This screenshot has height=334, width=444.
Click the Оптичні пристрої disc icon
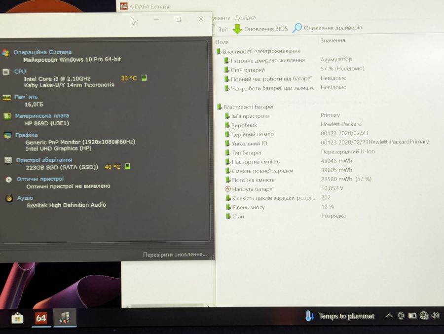[x=9, y=180]
